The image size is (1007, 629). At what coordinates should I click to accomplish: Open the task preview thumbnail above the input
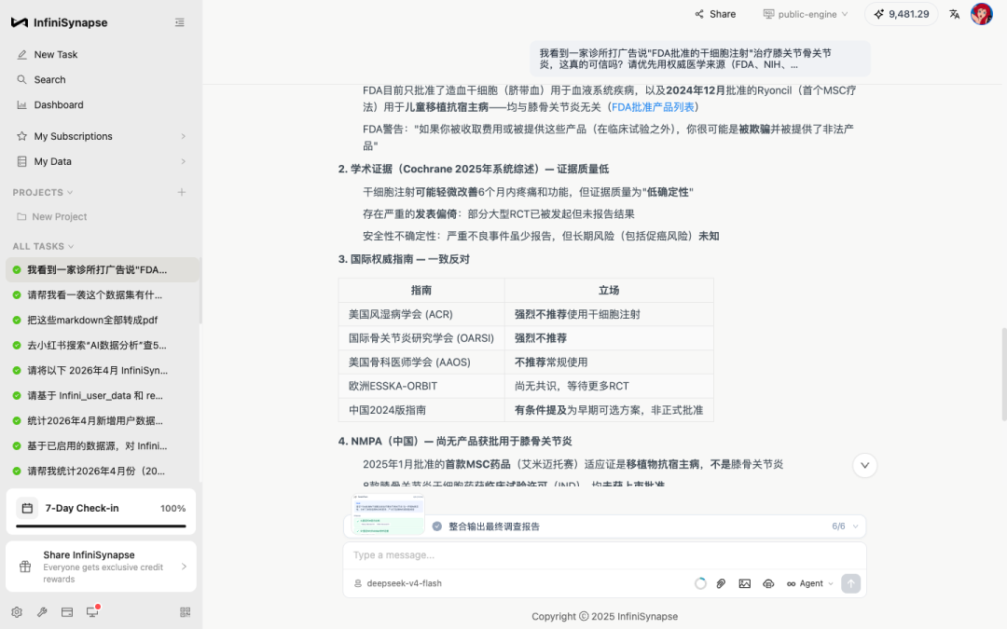coord(388,513)
